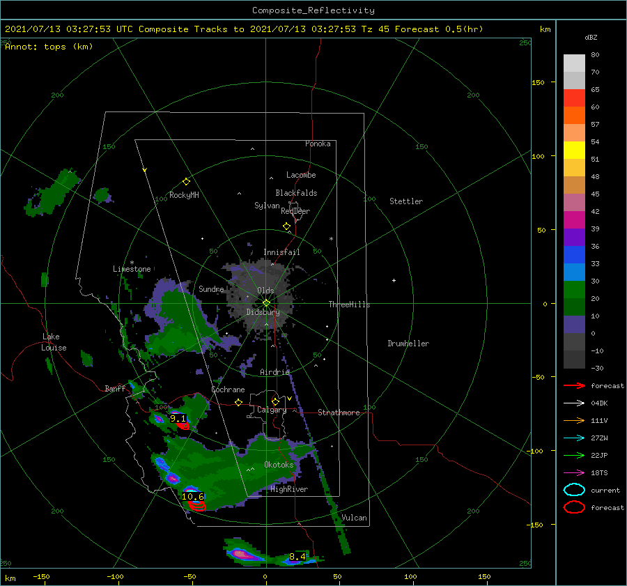Click the Drumheller town label

coord(408,344)
